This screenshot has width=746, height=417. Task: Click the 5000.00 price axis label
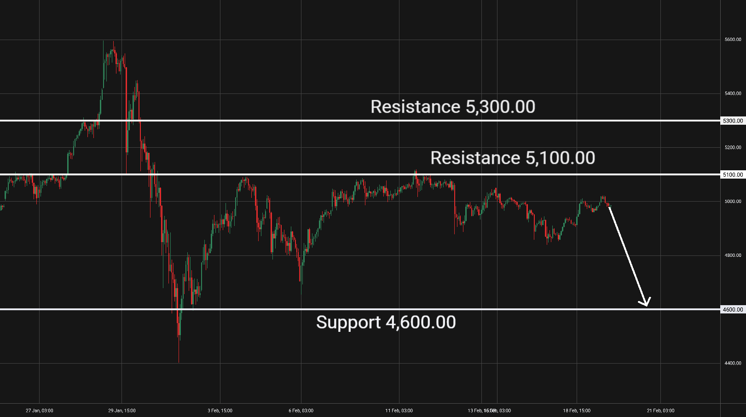(733, 202)
